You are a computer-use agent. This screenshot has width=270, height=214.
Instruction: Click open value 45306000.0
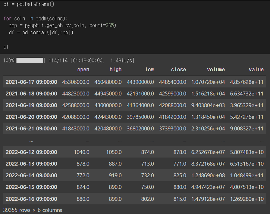76,82
